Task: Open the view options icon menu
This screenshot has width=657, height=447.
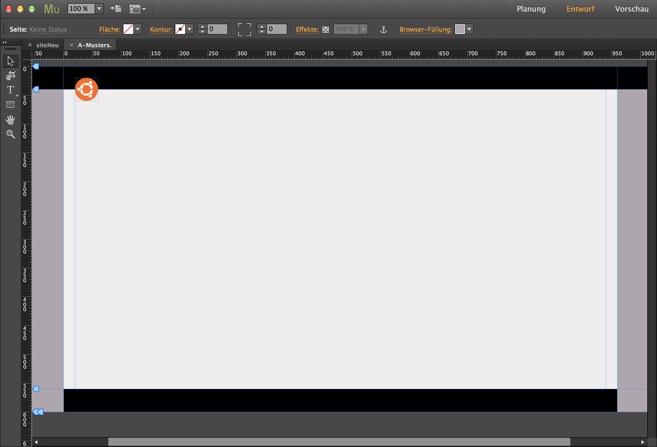Action: [x=138, y=9]
